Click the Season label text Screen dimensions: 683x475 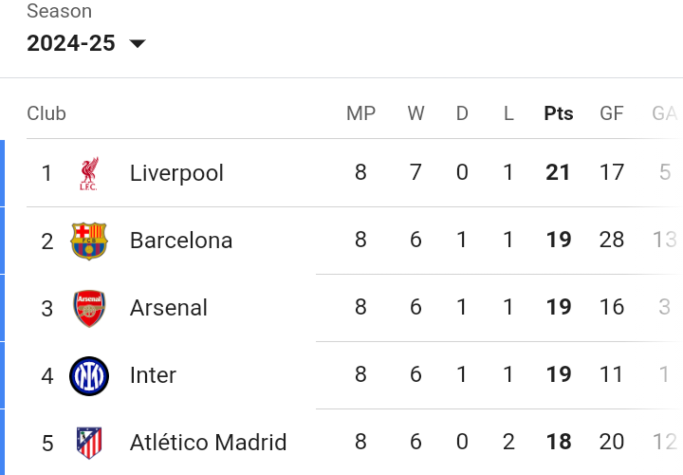click(x=59, y=11)
